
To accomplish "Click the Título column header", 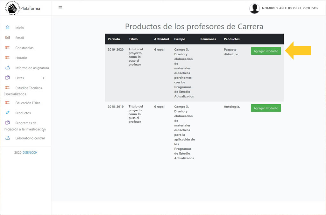I will click(x=133, y=39).
